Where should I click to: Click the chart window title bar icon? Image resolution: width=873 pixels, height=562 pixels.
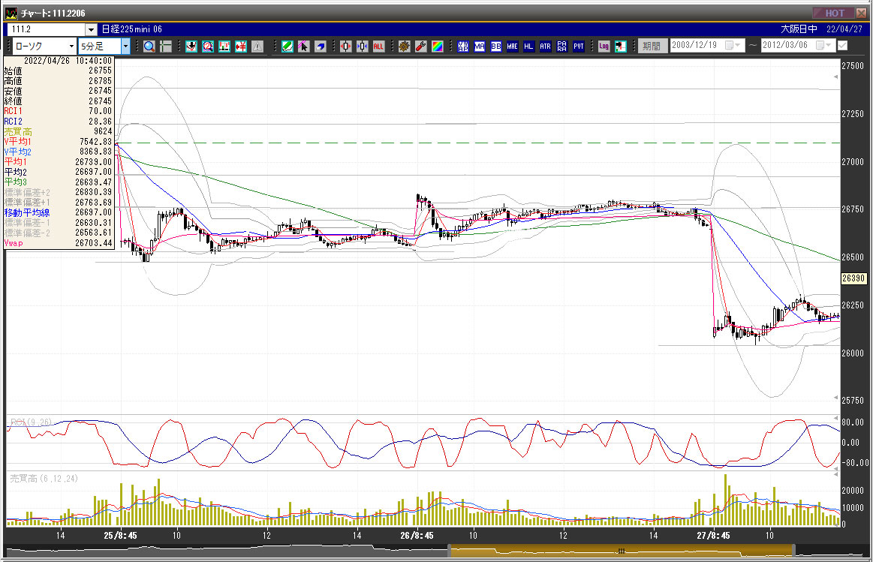[x=11, y=13]
